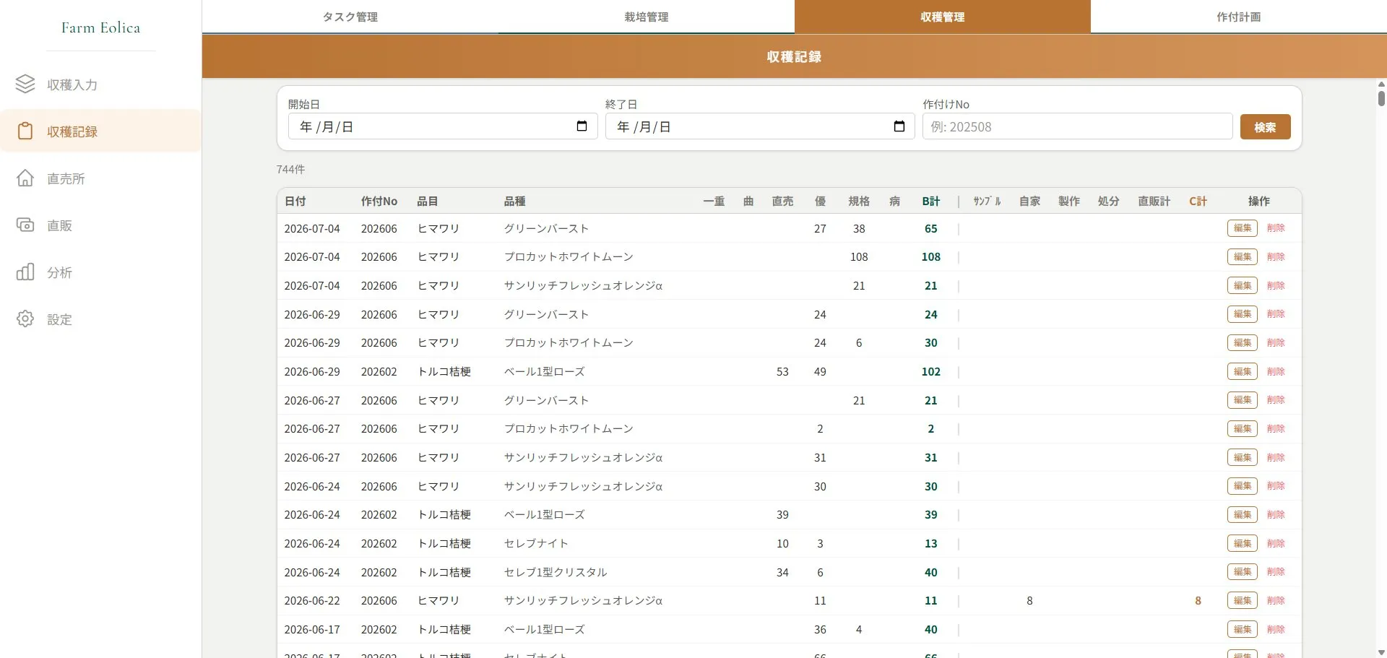Click the 作付No column header
This screenshot has width=1387, height=658.
coord(379,202)
